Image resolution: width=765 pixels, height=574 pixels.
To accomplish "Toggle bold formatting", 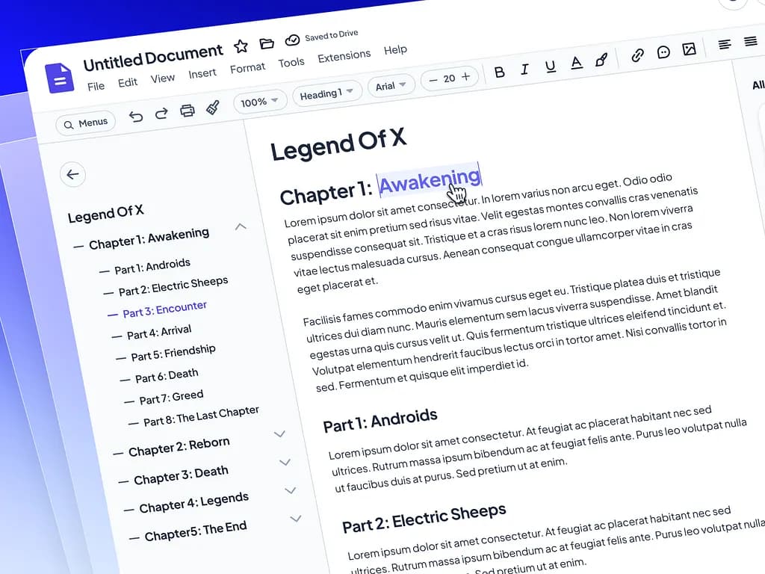I will 499,72.
